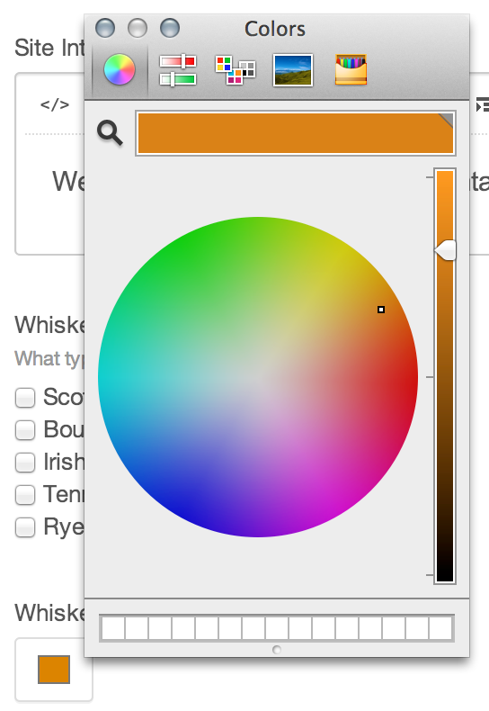Click the orange Whiskey color swatch on page
The image size is (489, 711).
click(x=54, y=670)
